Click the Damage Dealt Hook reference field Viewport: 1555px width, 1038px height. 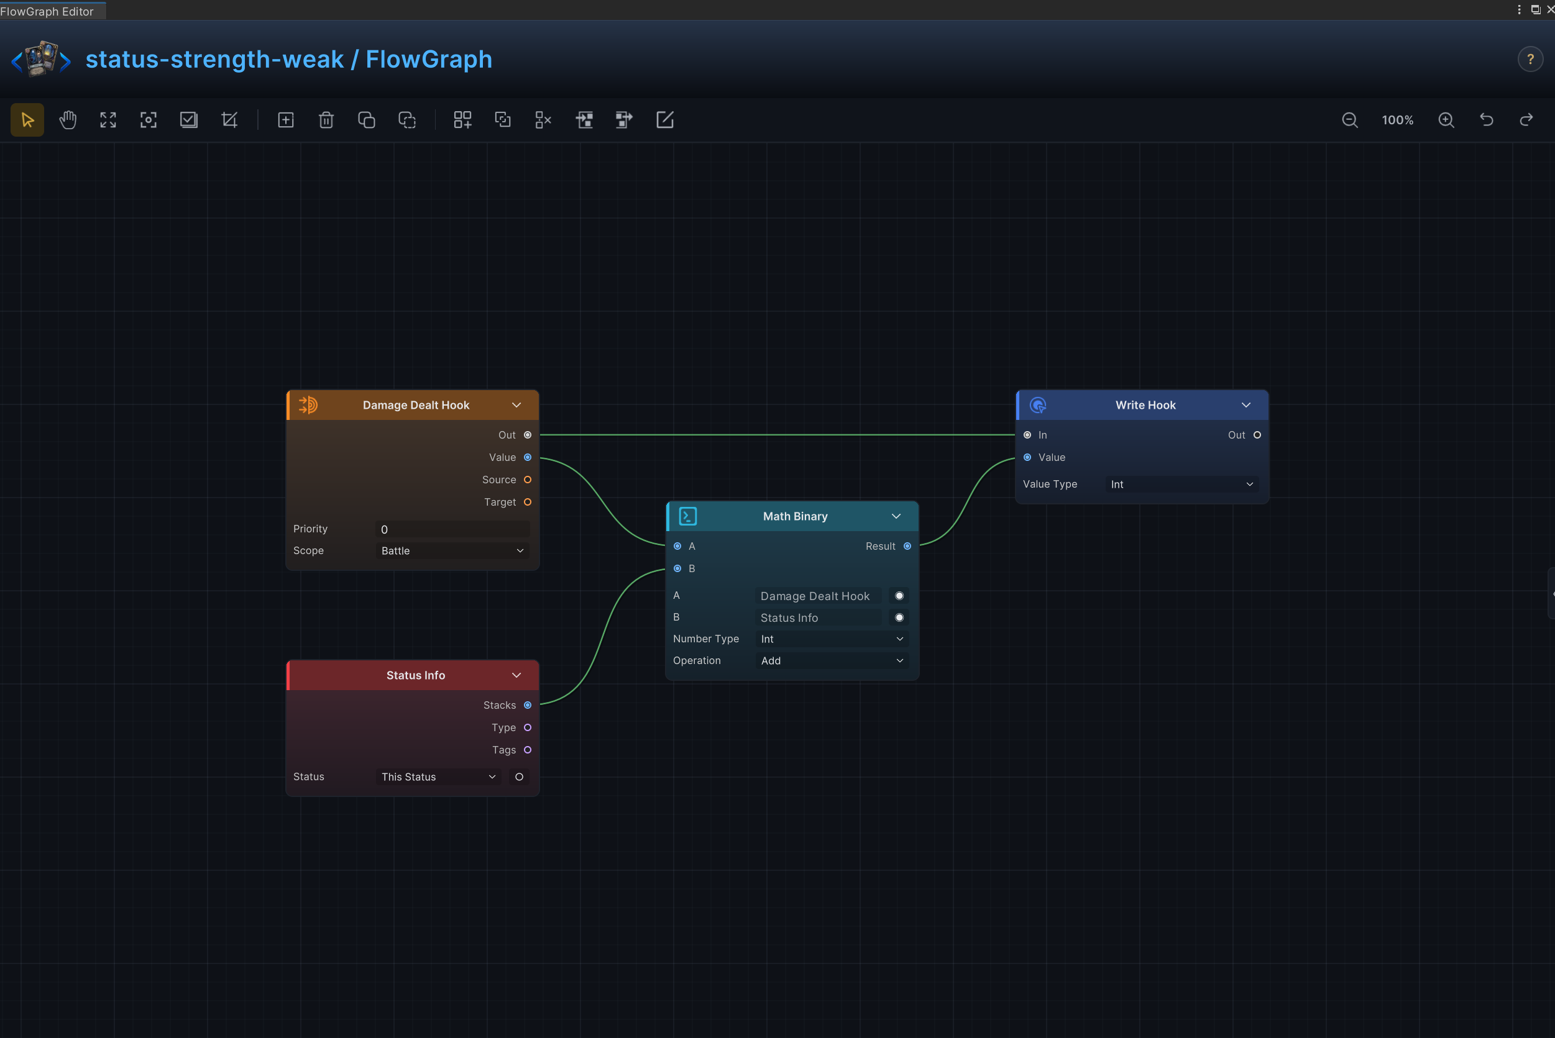pyautogui.click(x=819, y=596)
